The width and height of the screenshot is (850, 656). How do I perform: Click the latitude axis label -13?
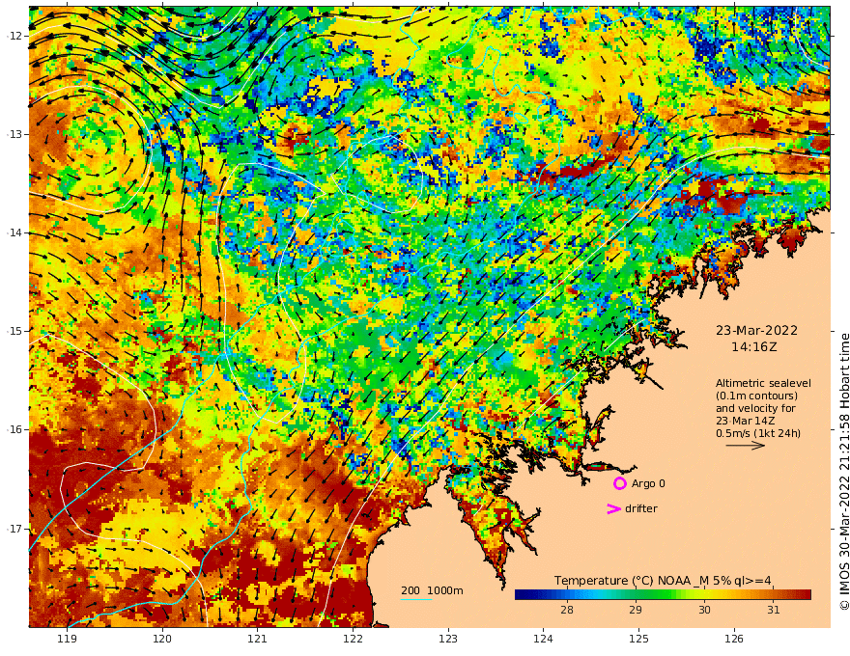coord(16,134)
